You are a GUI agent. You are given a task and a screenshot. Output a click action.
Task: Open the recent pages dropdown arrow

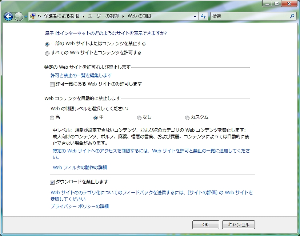pos(26,17)
